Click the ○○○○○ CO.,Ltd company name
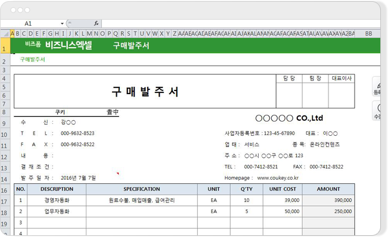388x237 pixels. click(289, 118)
